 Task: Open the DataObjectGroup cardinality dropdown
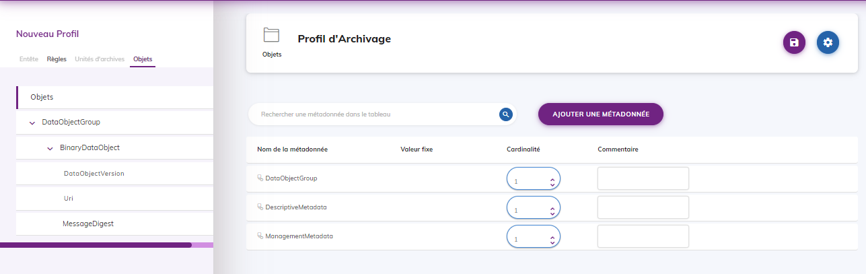point(534,181)
